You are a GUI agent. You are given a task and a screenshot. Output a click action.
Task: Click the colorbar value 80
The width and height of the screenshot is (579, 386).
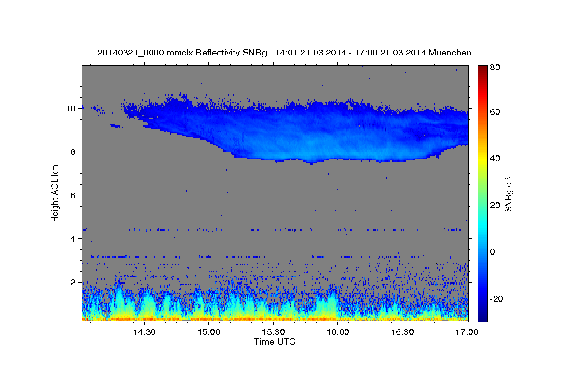pos(495,68)
